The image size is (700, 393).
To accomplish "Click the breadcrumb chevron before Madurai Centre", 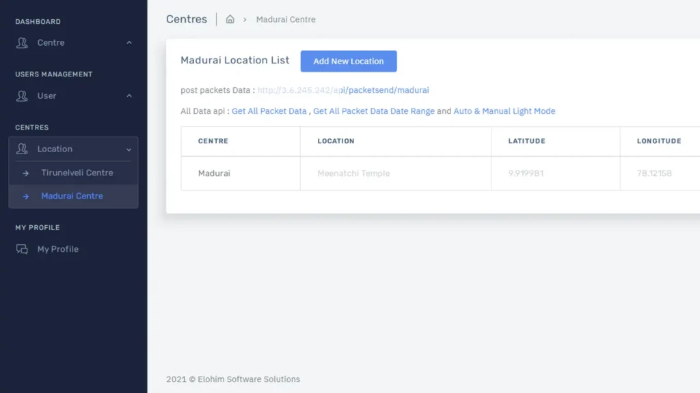I will (243, 19).
